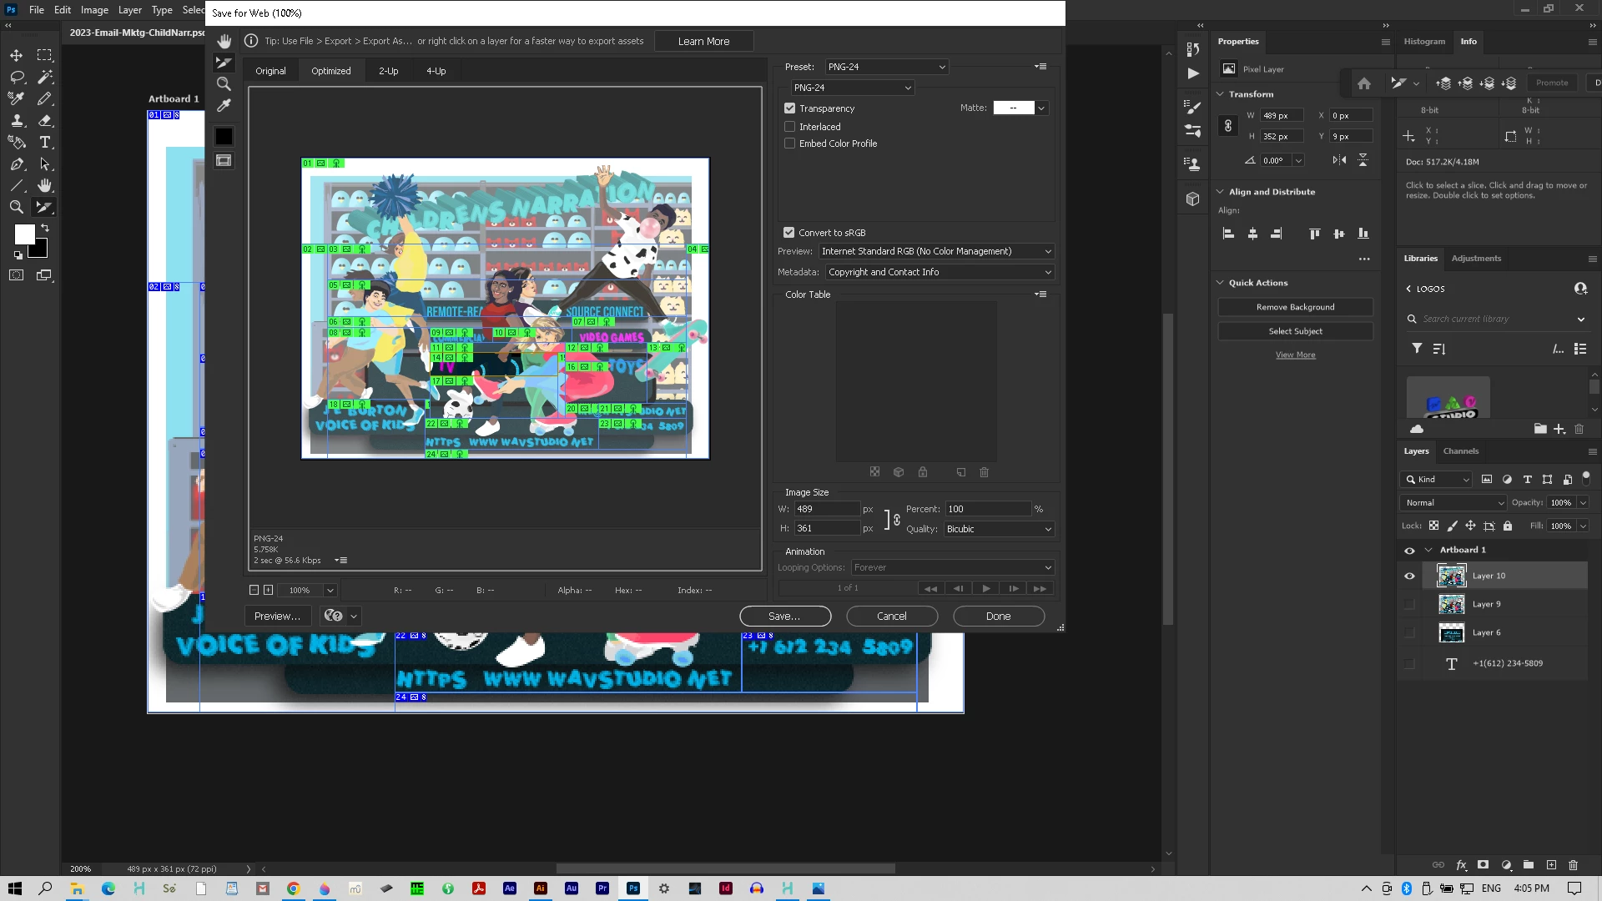Click the Move tool in toolbar
This screenshot has height=901, width=1602.
(16, 55)
